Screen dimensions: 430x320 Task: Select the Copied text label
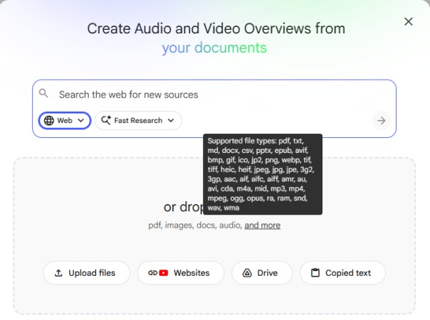click(x=348, y=273)
